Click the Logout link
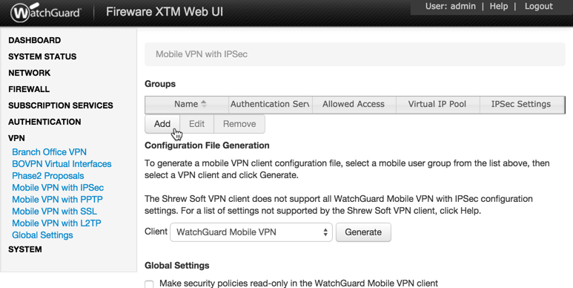Viewport: 573px width, 288px height. (539, 6)
